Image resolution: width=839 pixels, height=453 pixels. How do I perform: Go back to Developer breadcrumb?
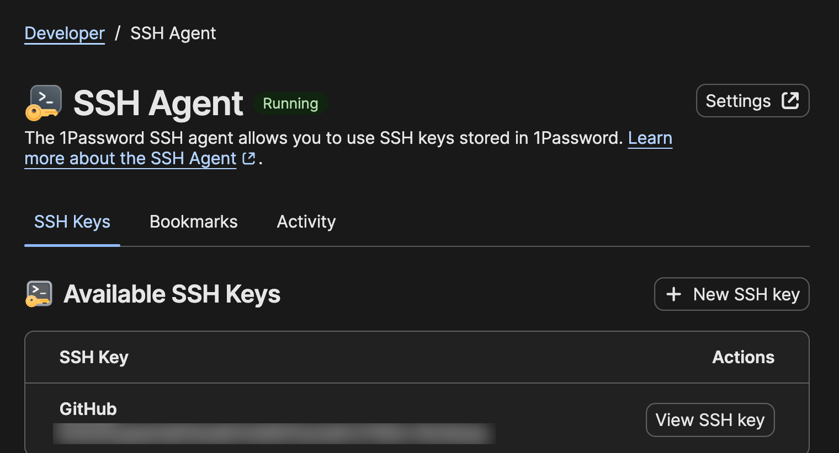click(x=65, y=34)
